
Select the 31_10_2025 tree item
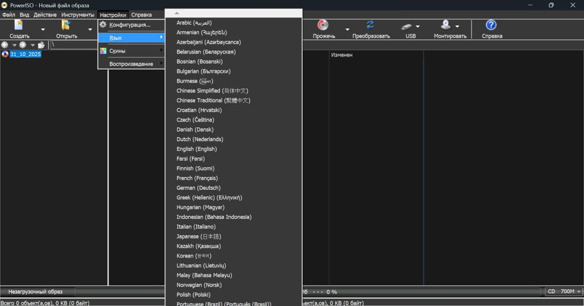click(25, 54)
